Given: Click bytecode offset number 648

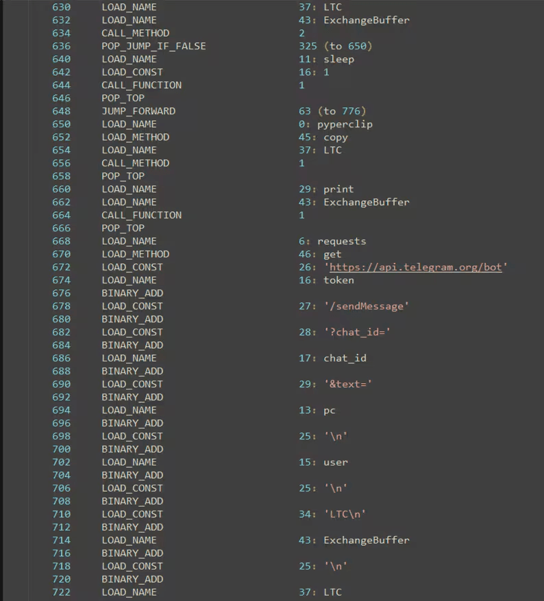Looking at the screenshot, I should pos(62,111).
